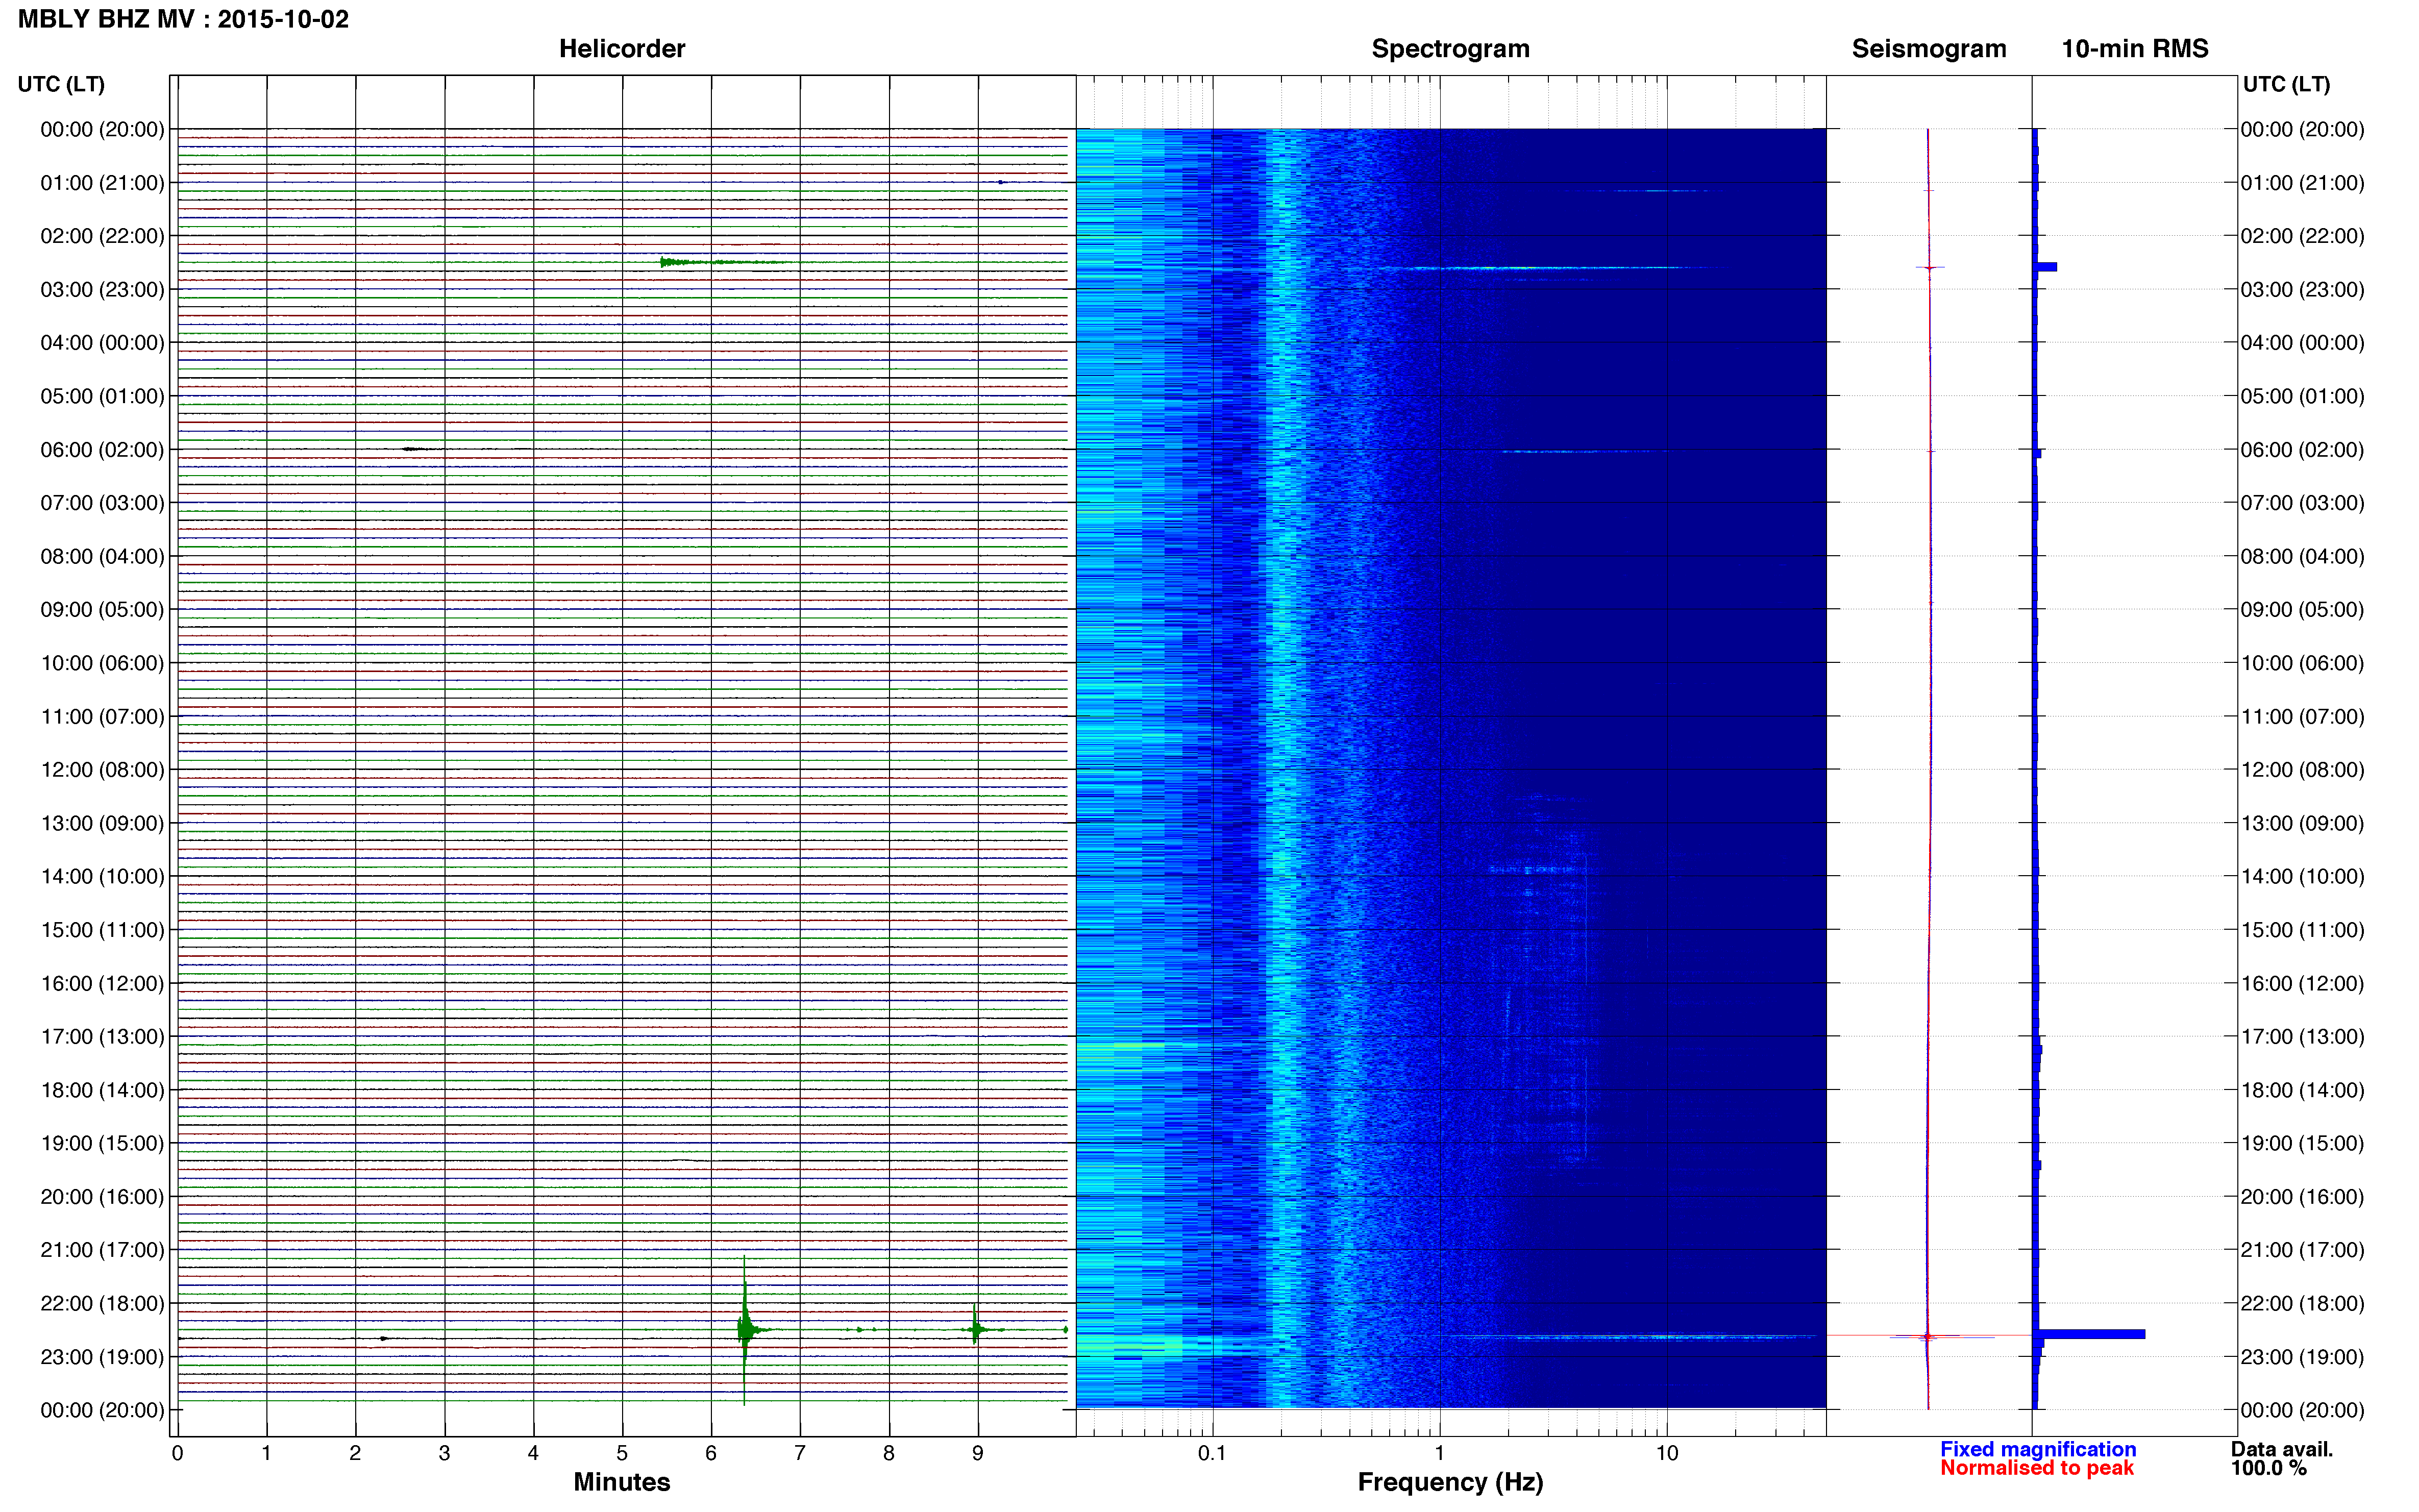
Task: Click the left 10:00 (06:00) time label
Action: [x=102, y=663]
